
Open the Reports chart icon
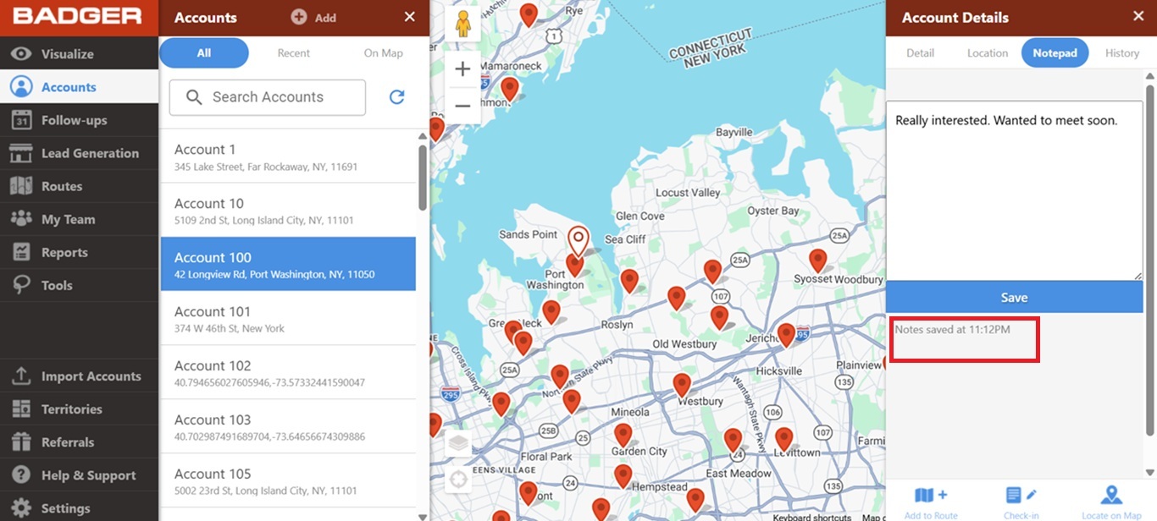21,252
